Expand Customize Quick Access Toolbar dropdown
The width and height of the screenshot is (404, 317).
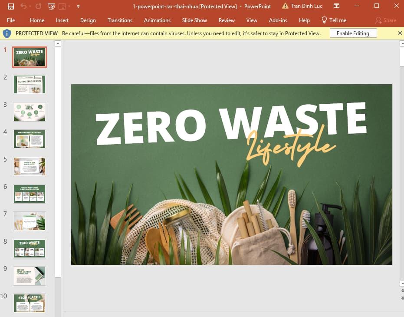pyautogui.click(x=78, y=7)
